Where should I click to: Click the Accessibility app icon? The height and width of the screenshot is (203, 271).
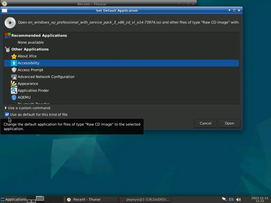point(14,63)
